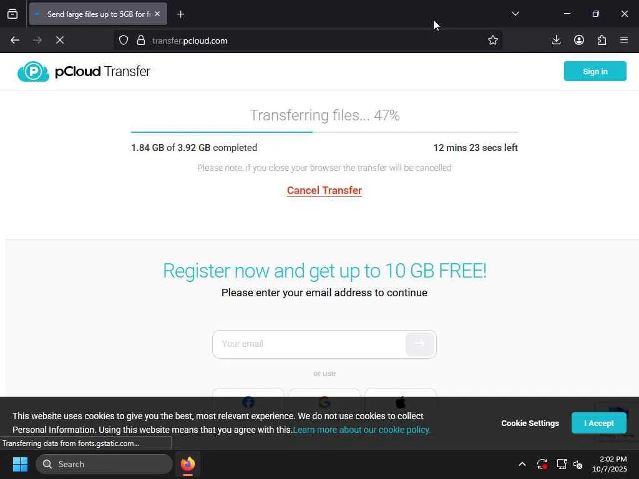Viewport: 639px width, 479px height.
Task: Open the Windows Start menu
Action: [x=20, y=464]
